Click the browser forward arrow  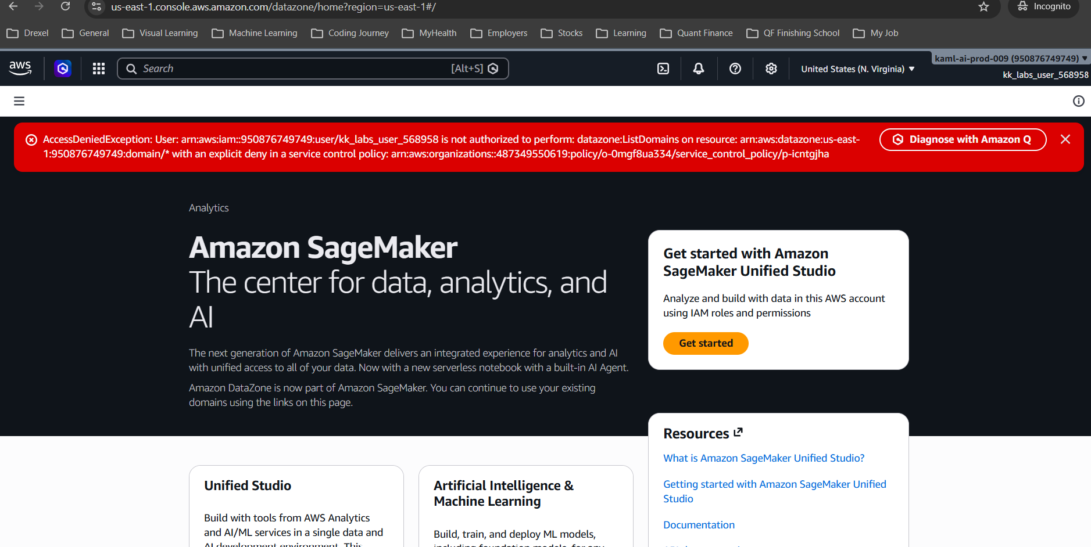tap(39, 6)
